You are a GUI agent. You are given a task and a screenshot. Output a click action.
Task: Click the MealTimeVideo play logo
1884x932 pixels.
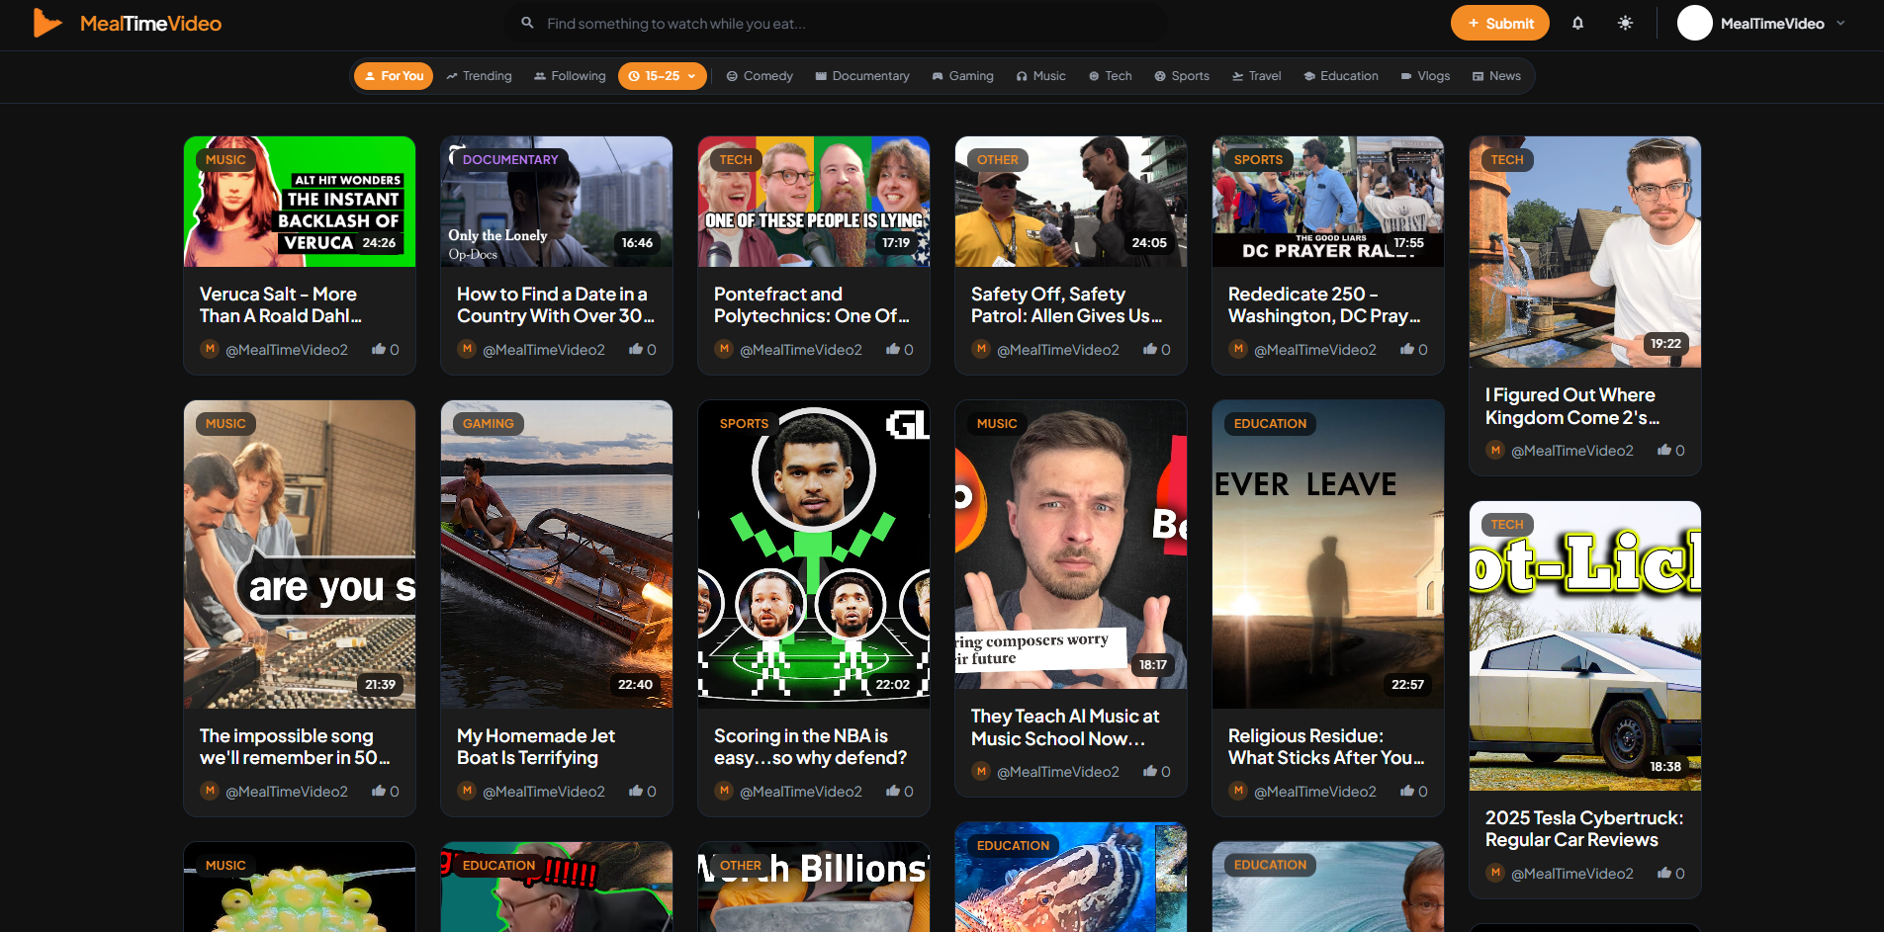(x=46, y=23)
